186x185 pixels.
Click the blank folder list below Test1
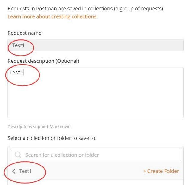coord(96,182)
